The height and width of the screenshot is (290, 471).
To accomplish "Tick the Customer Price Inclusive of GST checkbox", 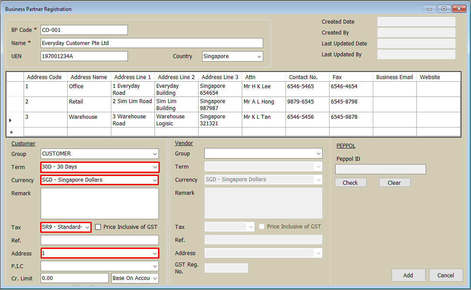I will (x=98, y=227).
